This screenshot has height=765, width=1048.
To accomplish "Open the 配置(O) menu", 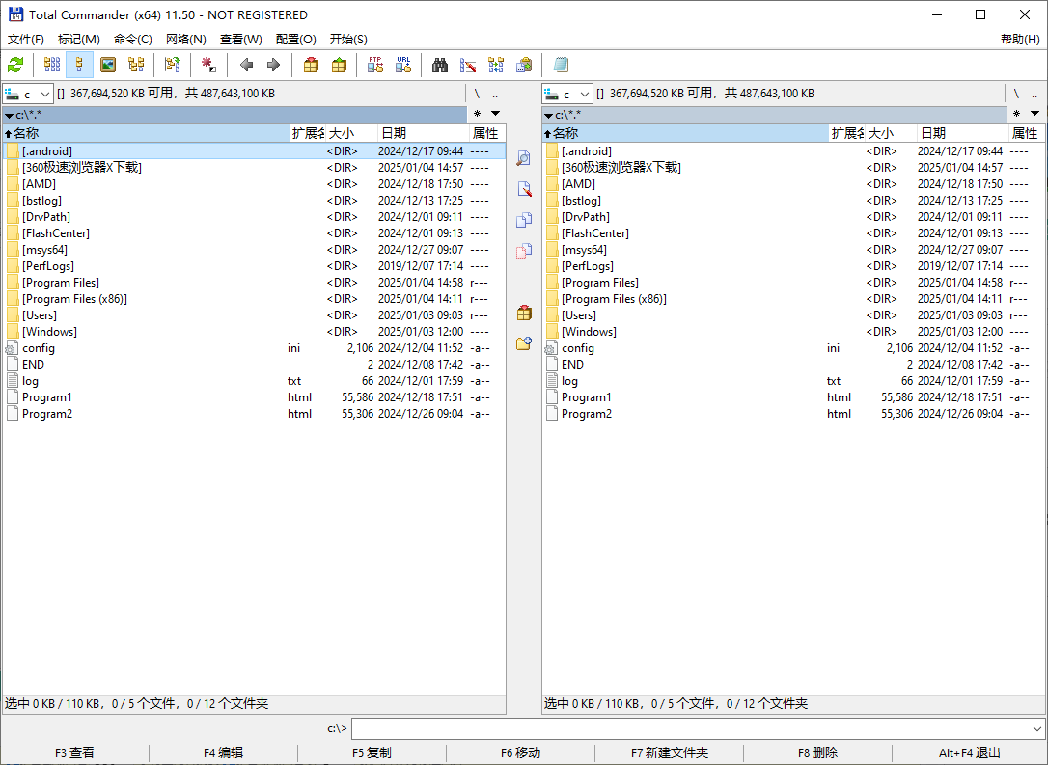I will [295, 40].
